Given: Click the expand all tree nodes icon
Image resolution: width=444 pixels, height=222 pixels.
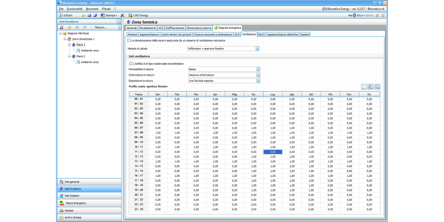Looking at the screenshot, I should pos(77,27).
